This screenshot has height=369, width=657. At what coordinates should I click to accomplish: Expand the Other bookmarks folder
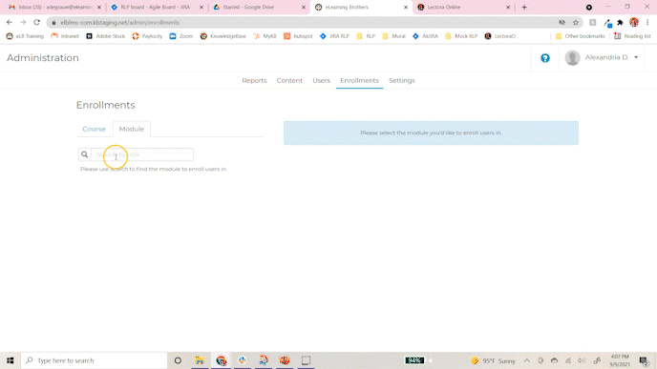point(581,36)
